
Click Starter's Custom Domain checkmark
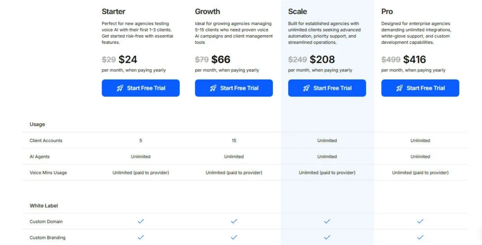coord(141,221)
